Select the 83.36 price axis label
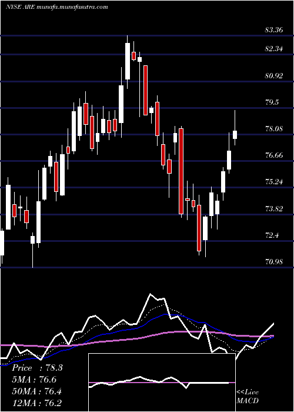Image resolution: width=294 pixels, height=412 pixels. point(274,30)
